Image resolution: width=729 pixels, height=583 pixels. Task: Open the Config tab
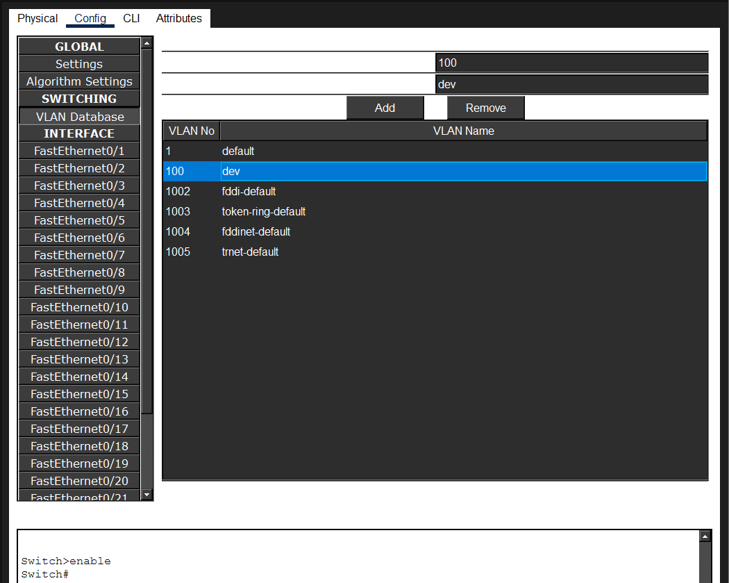pos(90,19)
